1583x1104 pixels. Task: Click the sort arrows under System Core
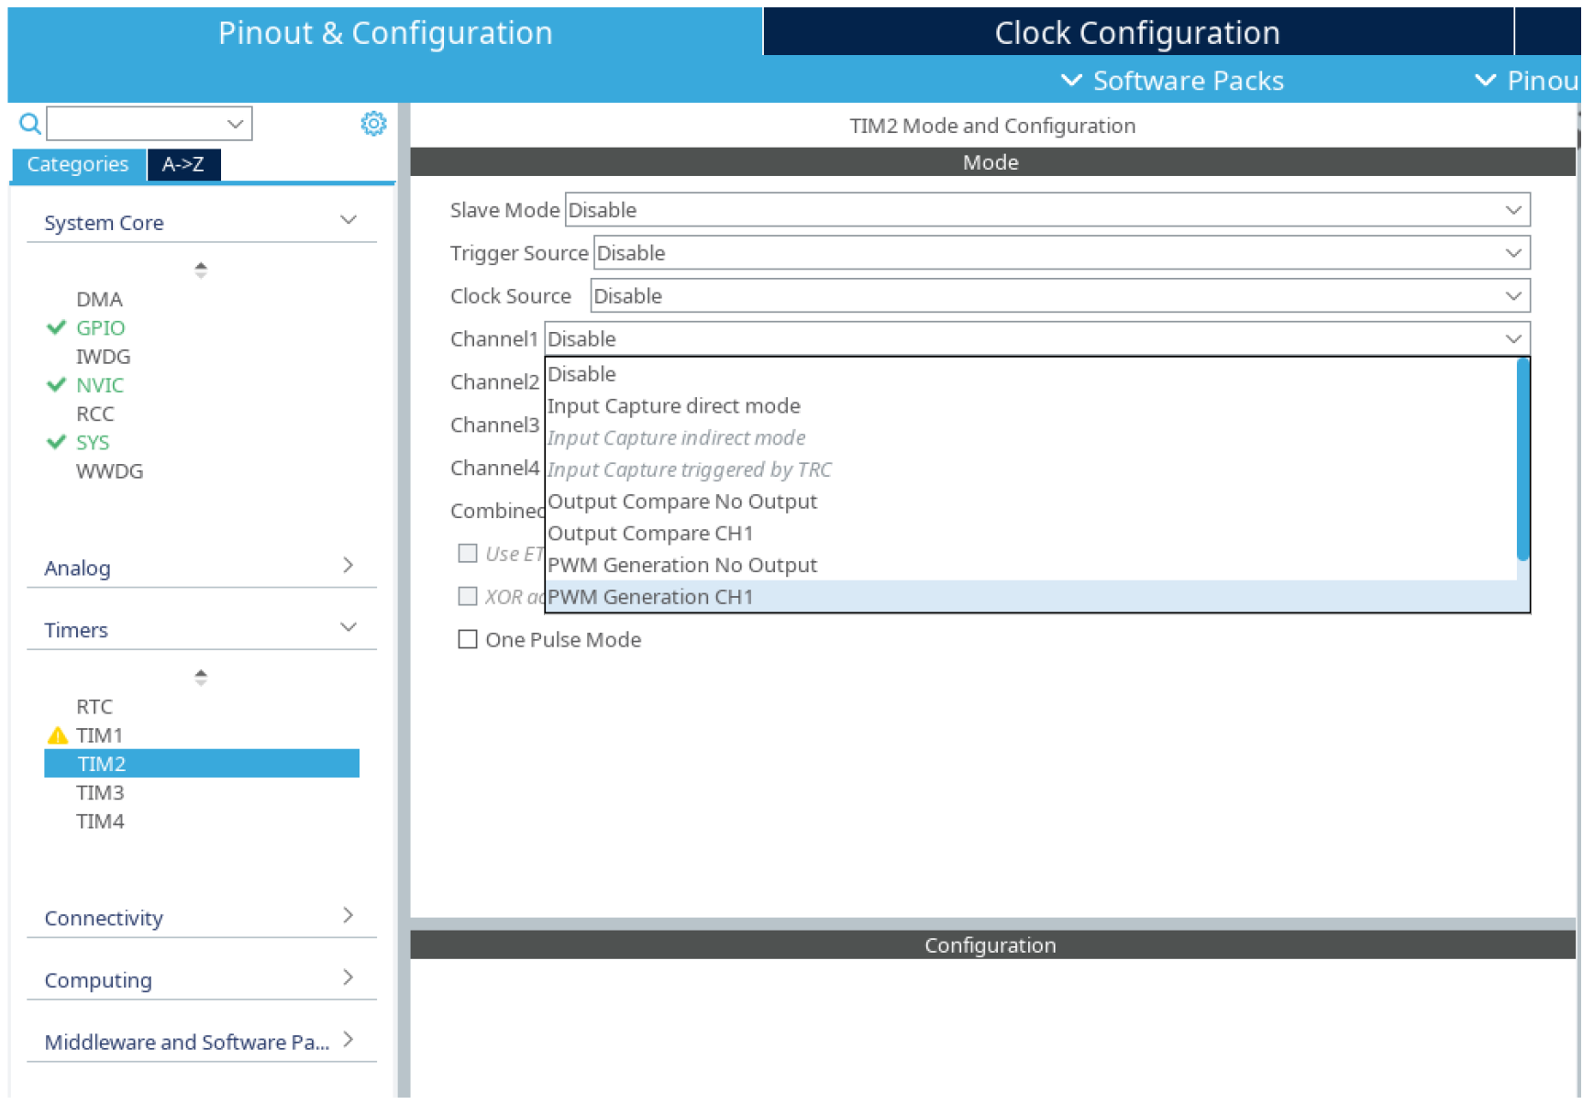[201, 270]
